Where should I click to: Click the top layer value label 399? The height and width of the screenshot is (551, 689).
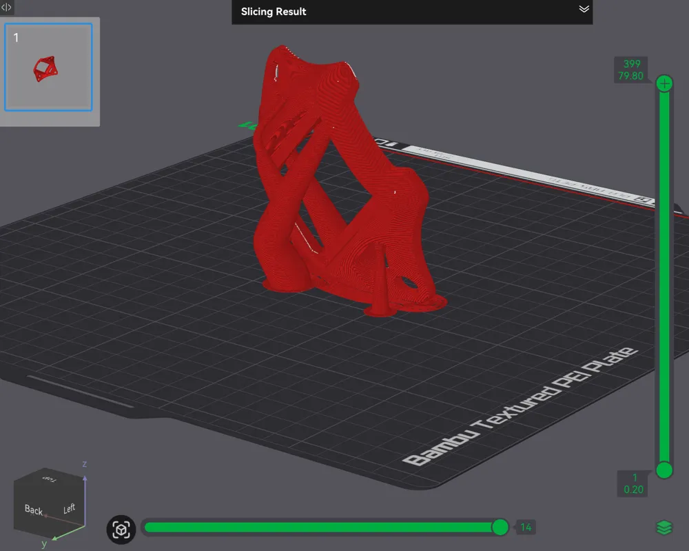631,63
